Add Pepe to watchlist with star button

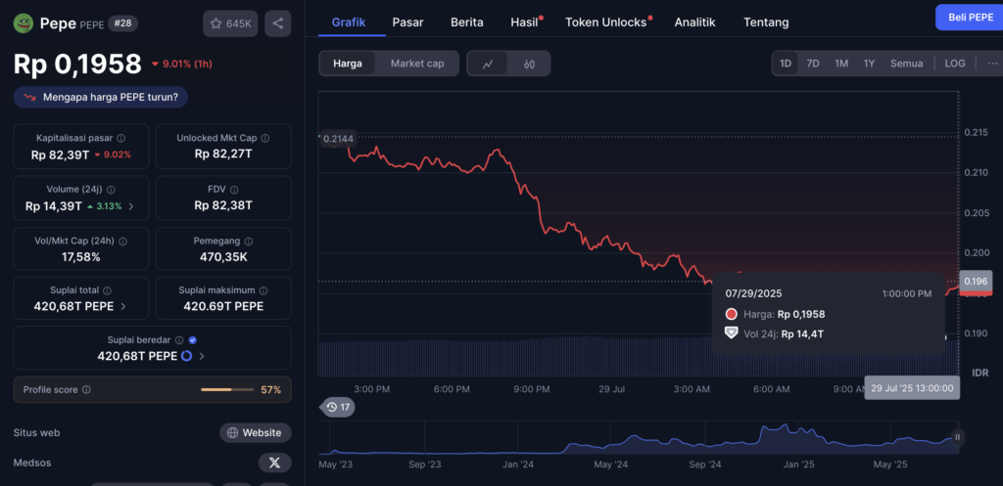[230, 23]
